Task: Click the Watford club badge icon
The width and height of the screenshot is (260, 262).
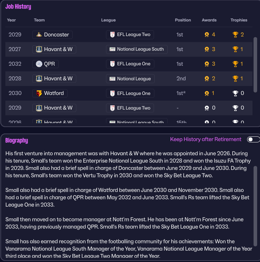Action: click(x=39, y=93)
